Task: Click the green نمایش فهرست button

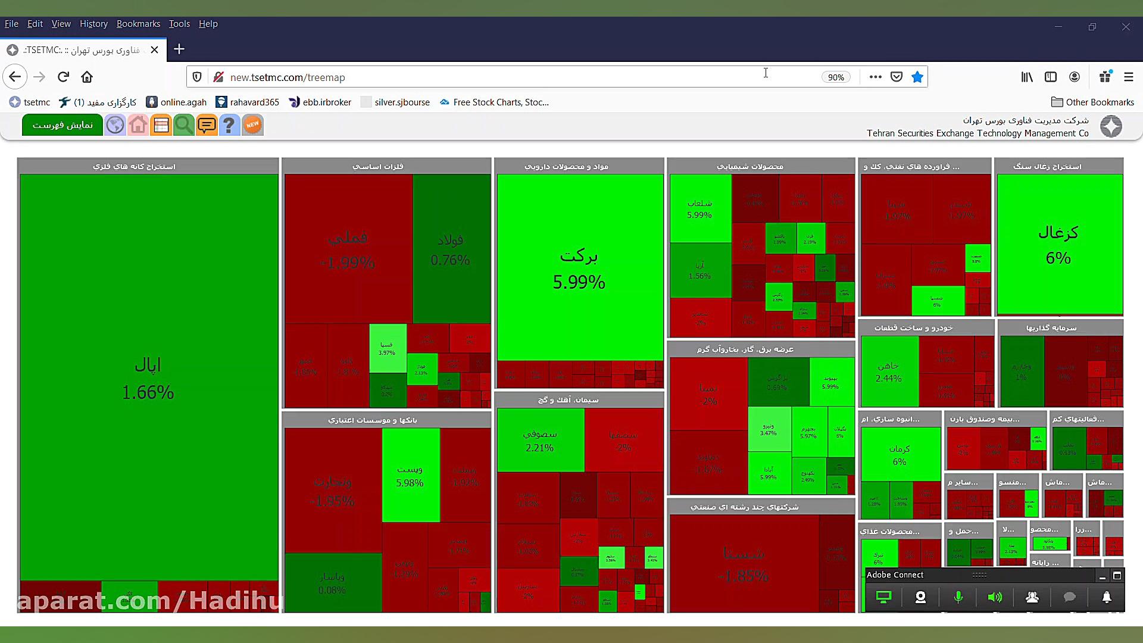Action: pyautogui.click(x=63, y=125)
